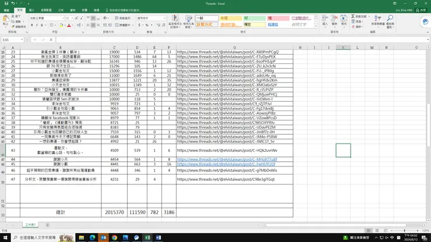Open the font color dropdown arrow
Screen dimensions: 431x242
(73, 25)
